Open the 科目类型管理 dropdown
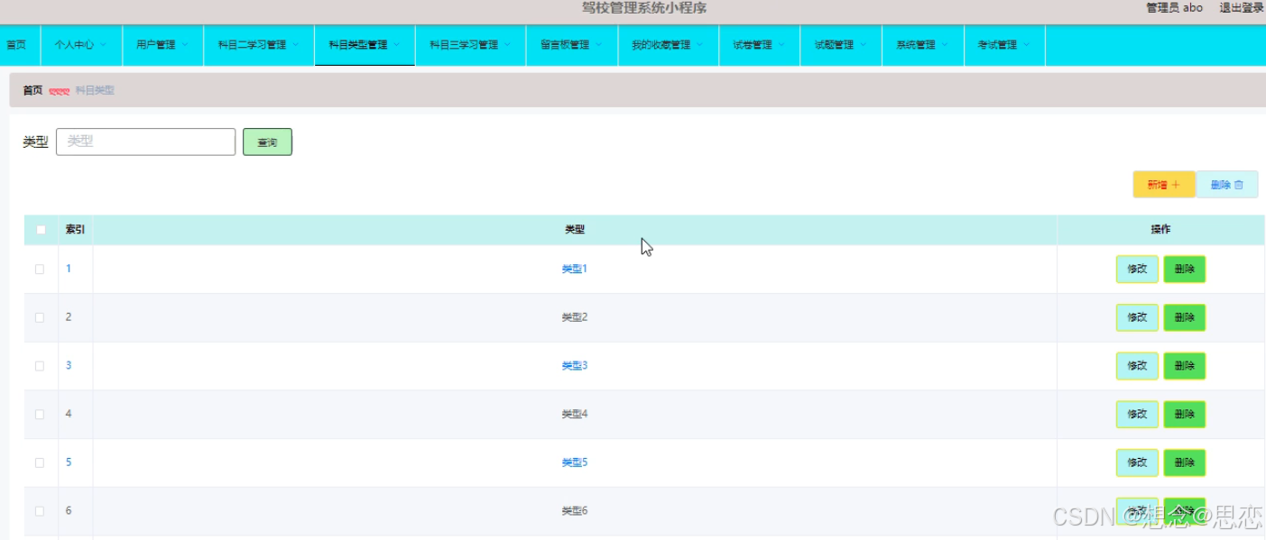The image size is (1266, 540). click(365, 45)
